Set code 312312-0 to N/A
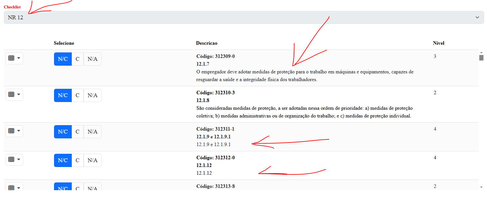The height and width of the screenshot is (204, 487). [x=92, y=160]
